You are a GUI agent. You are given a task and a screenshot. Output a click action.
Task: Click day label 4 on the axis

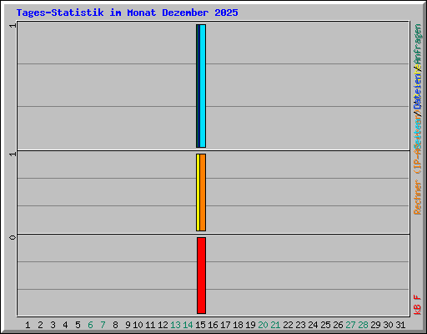[x=65, y=325]
